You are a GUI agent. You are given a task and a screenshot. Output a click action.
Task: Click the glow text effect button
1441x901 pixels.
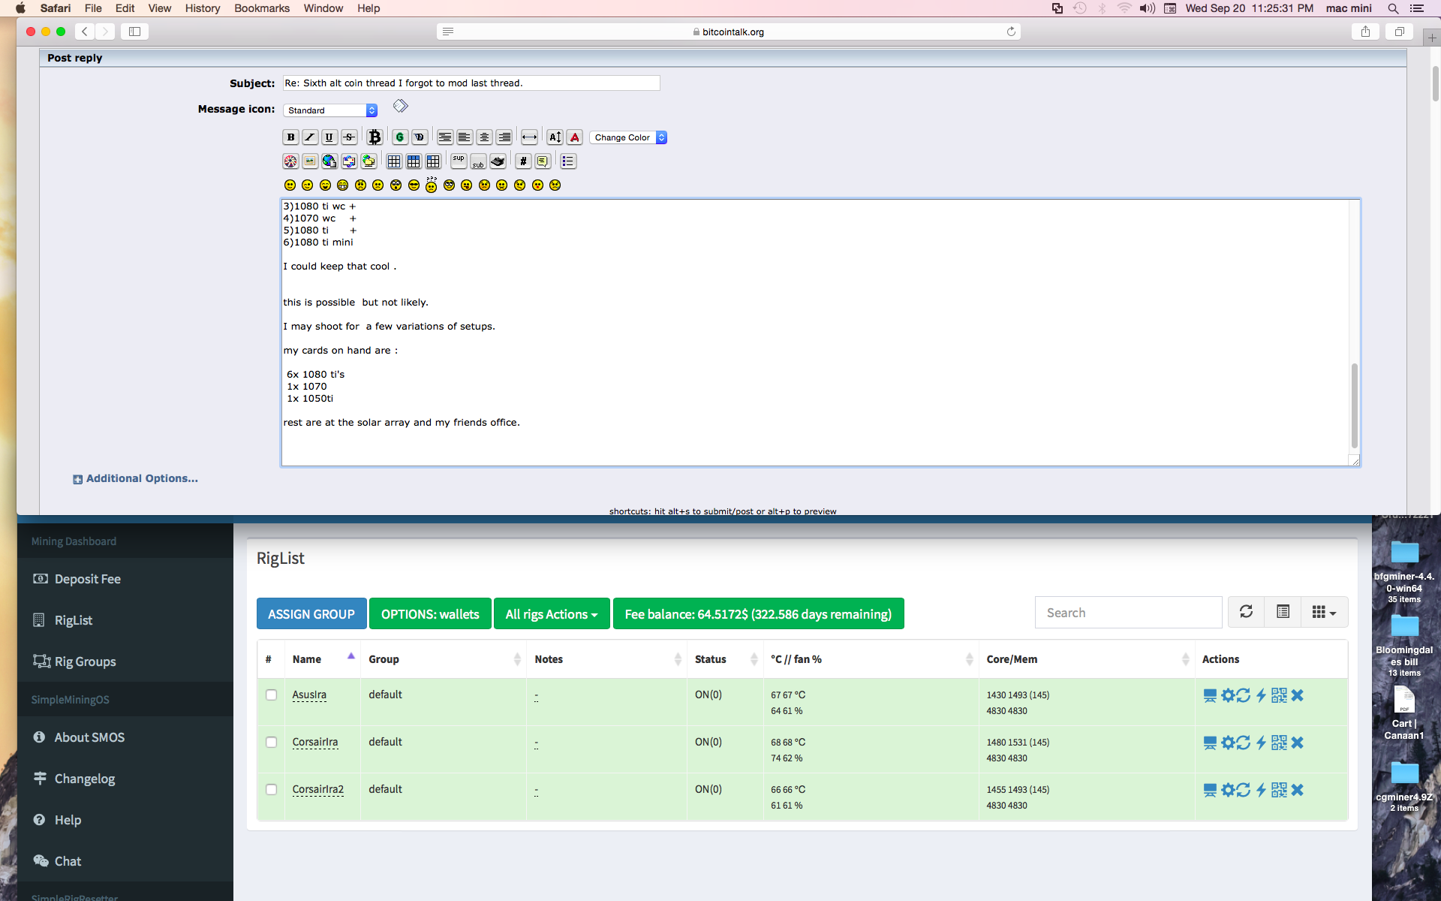tap(400, 137)
